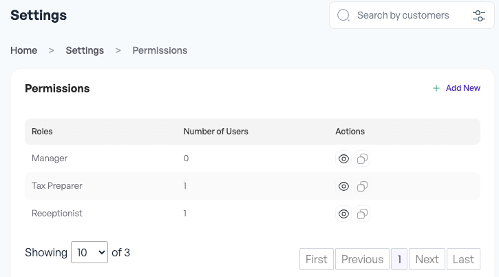Viewport: 499px width, 277px height.
Task: Copy the Tax Preparer role
Action: click(x=362, y=186)
